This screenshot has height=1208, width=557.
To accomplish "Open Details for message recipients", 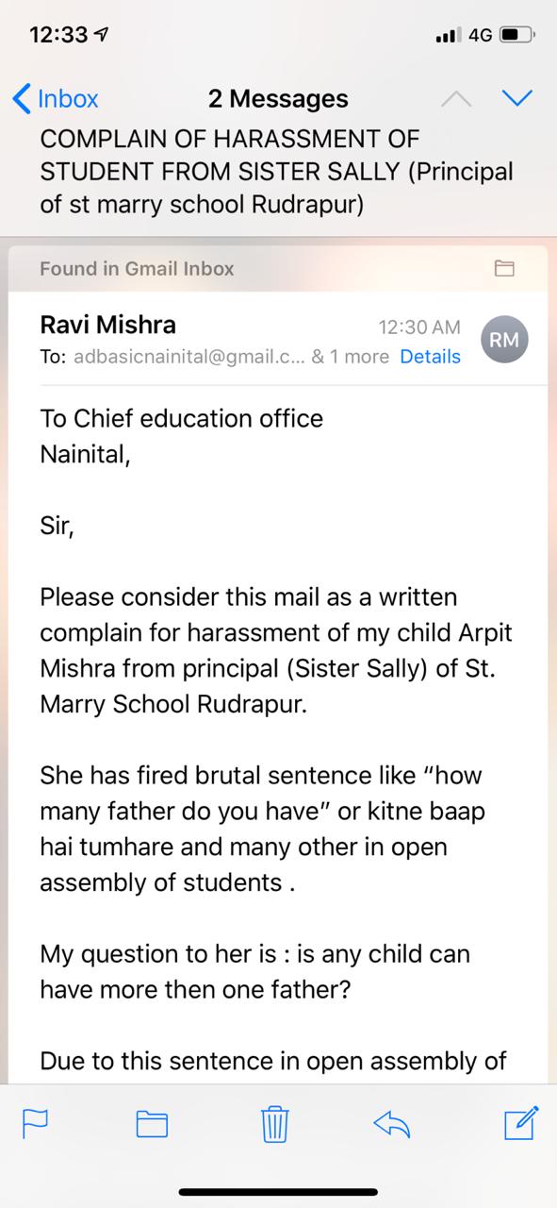I will click(430, 357).
